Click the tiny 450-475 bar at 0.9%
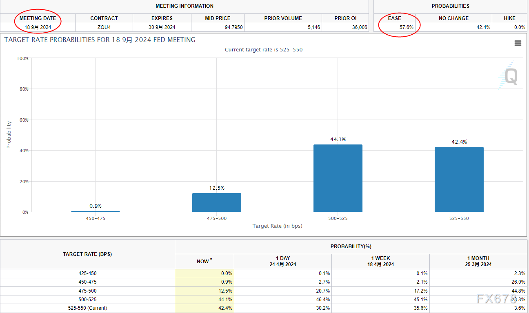 coord(96,211)
